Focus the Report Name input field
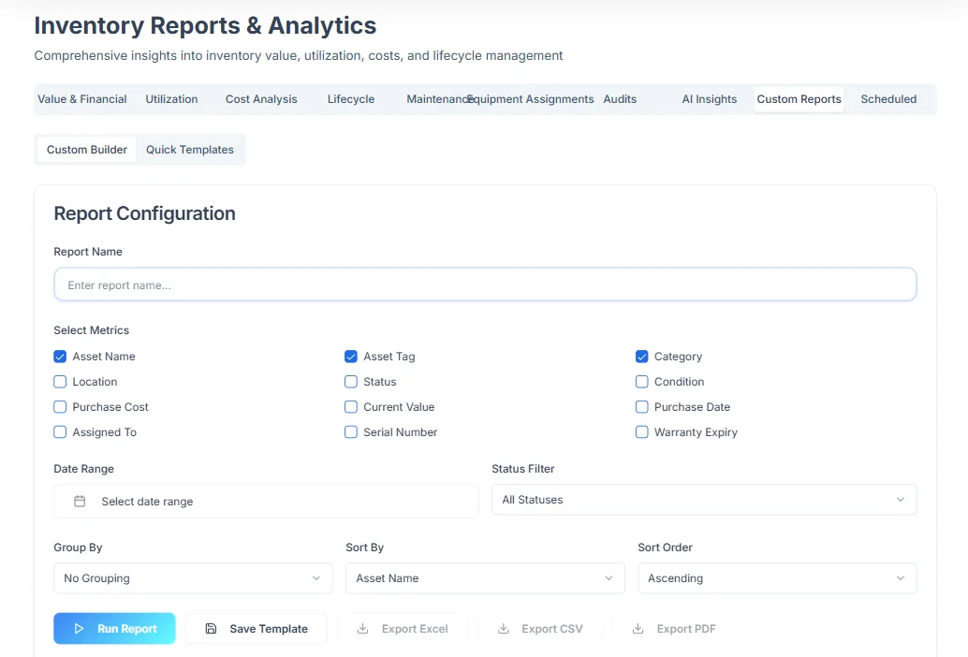Image resolution: width=968 pixels, height=657 pixels. click(485, 285)
